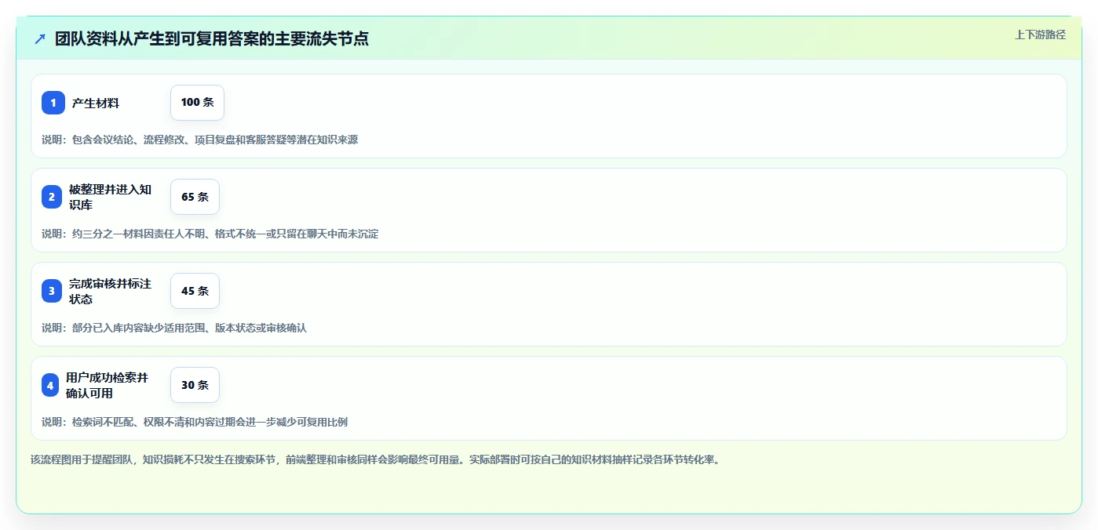Click the description starting "说明：部分已入库内容"
The image size is (1098, 530).
click(174, 328)
